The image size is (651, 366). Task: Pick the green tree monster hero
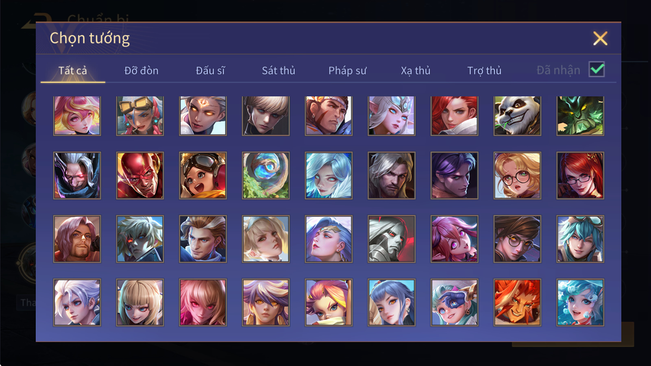pyautogui.click(x=580, y=115)
